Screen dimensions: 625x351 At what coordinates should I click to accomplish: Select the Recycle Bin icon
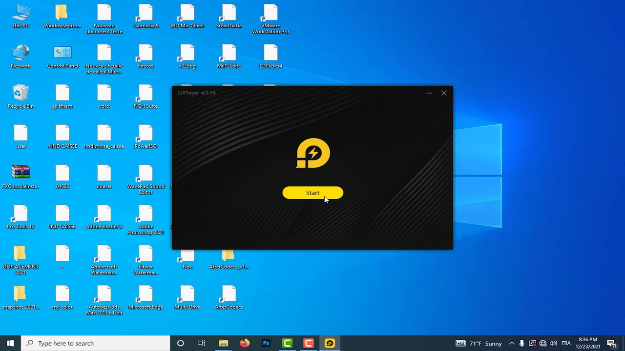coord(21,97)
